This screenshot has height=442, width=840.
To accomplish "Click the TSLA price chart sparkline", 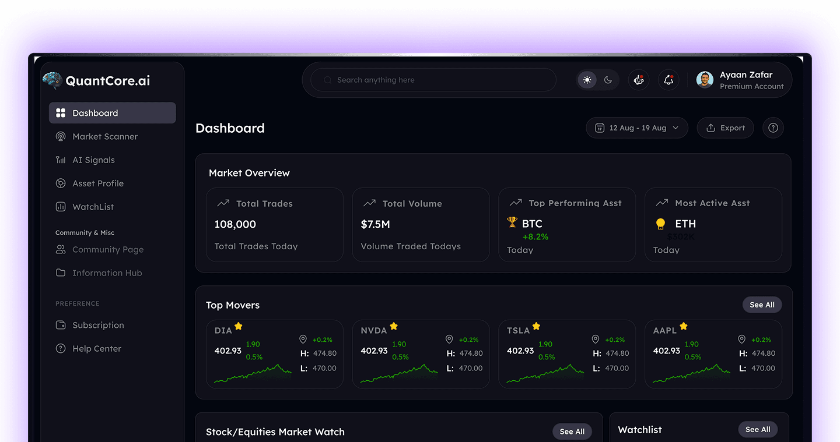I will (546, 374).
